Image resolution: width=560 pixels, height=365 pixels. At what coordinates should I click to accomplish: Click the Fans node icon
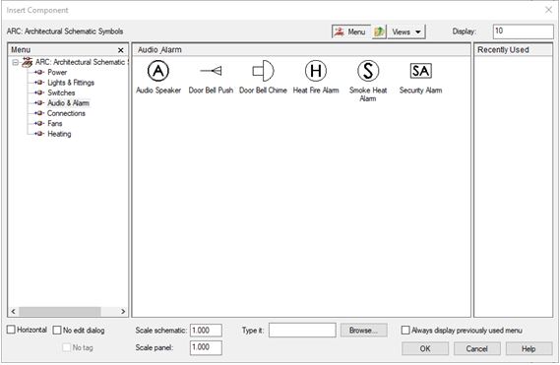[39, 124]
